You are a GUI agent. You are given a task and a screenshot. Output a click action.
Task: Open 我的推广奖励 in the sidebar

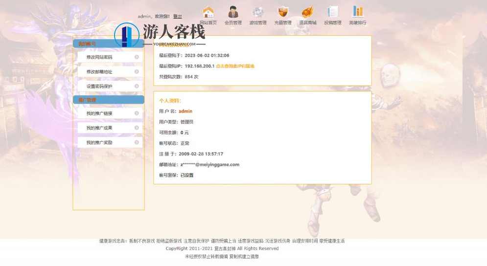[110, 142]
